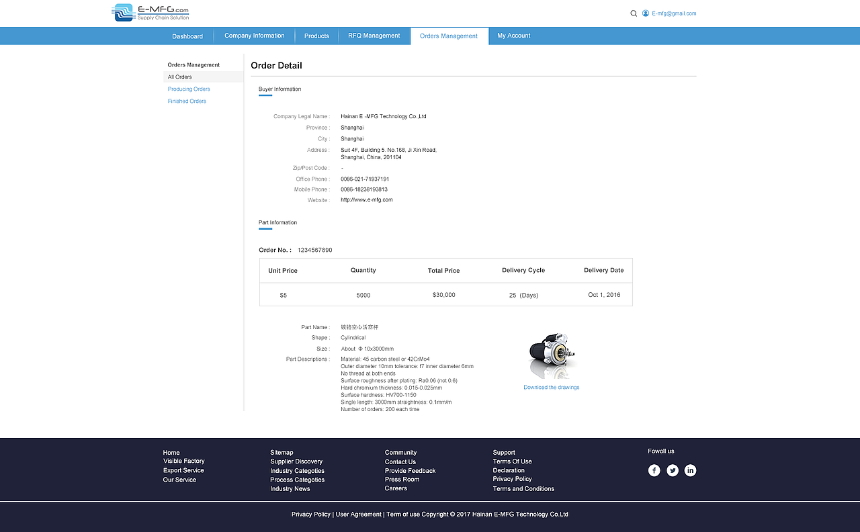
Task: Open the Process Categoties footer link
Action: coord(298,480)
